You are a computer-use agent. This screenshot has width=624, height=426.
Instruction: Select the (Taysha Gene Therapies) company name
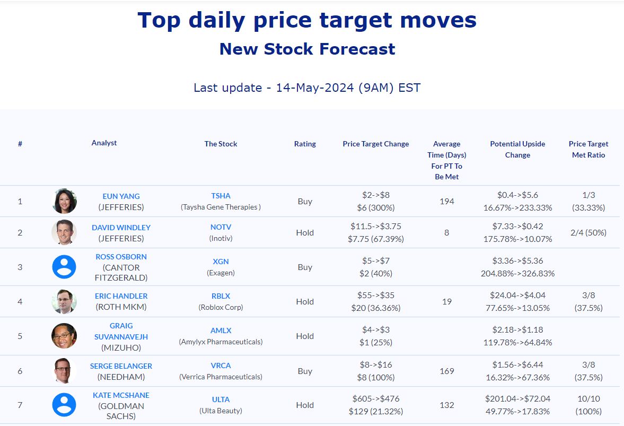[x=221, y=207]
